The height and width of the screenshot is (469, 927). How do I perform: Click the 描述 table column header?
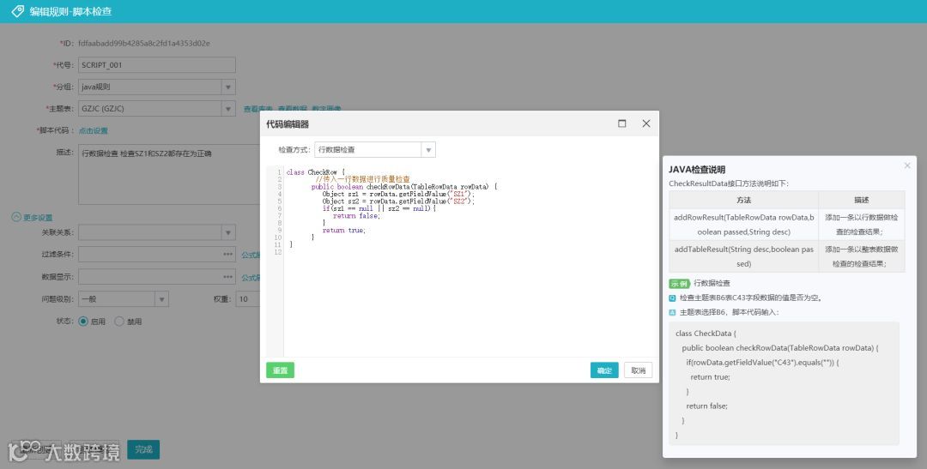862,200
